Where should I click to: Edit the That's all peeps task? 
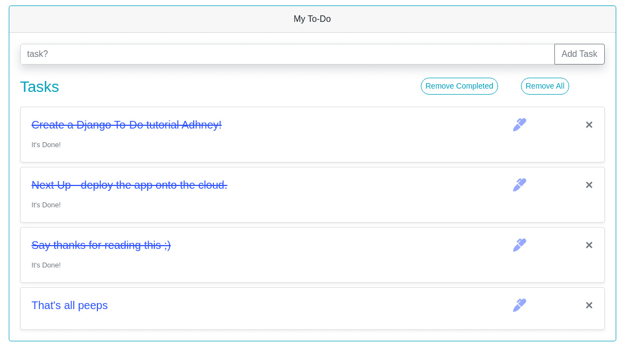519,305
